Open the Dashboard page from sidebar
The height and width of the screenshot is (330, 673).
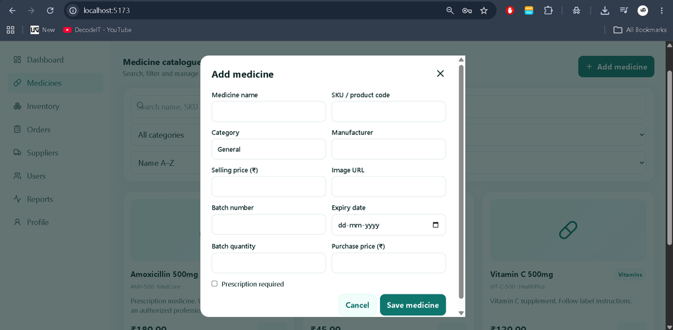pos(55,60)
